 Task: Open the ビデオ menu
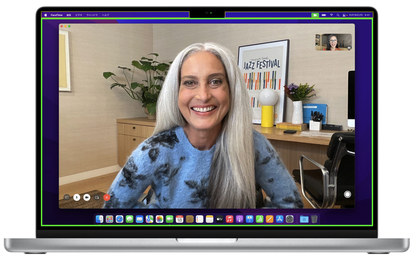tap(79, 15)
